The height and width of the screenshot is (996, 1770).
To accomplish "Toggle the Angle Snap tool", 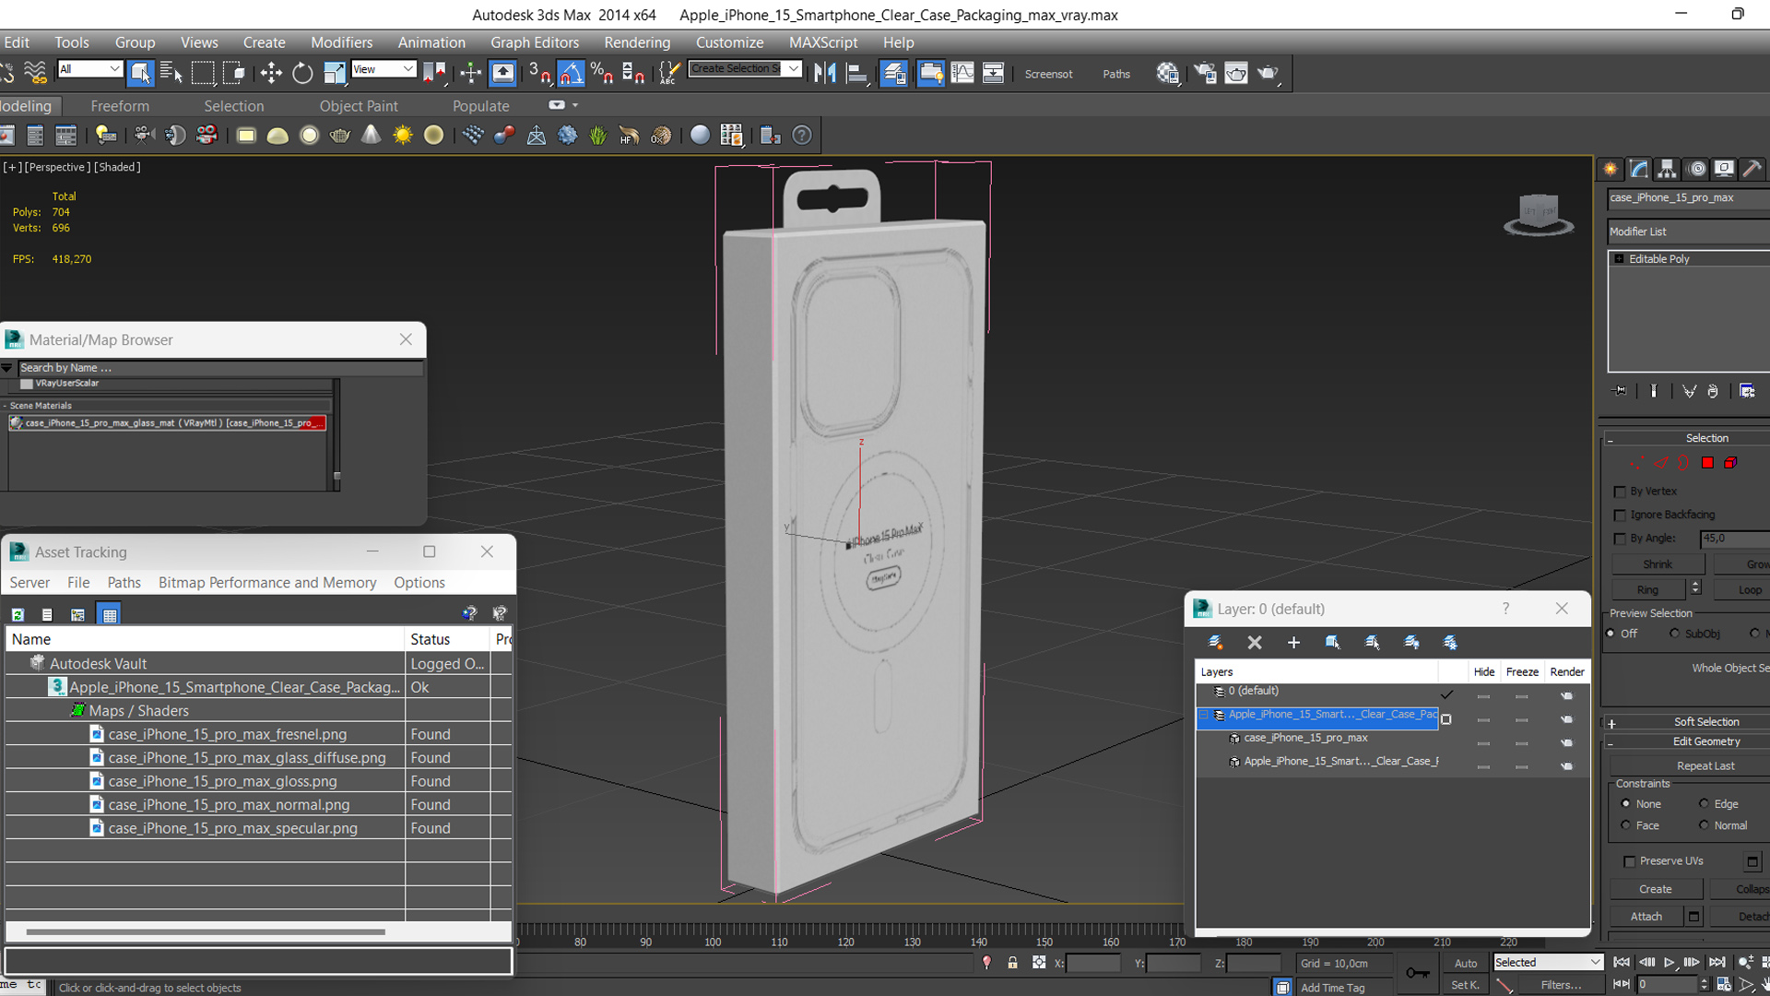I will point(571,73).
